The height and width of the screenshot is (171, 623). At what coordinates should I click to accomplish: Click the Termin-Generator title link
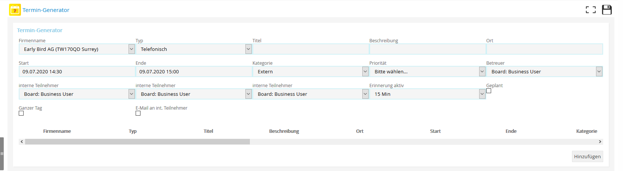(x=46, y=10)
